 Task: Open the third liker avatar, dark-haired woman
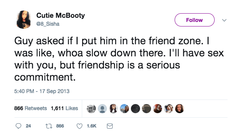tap(113, 109)
